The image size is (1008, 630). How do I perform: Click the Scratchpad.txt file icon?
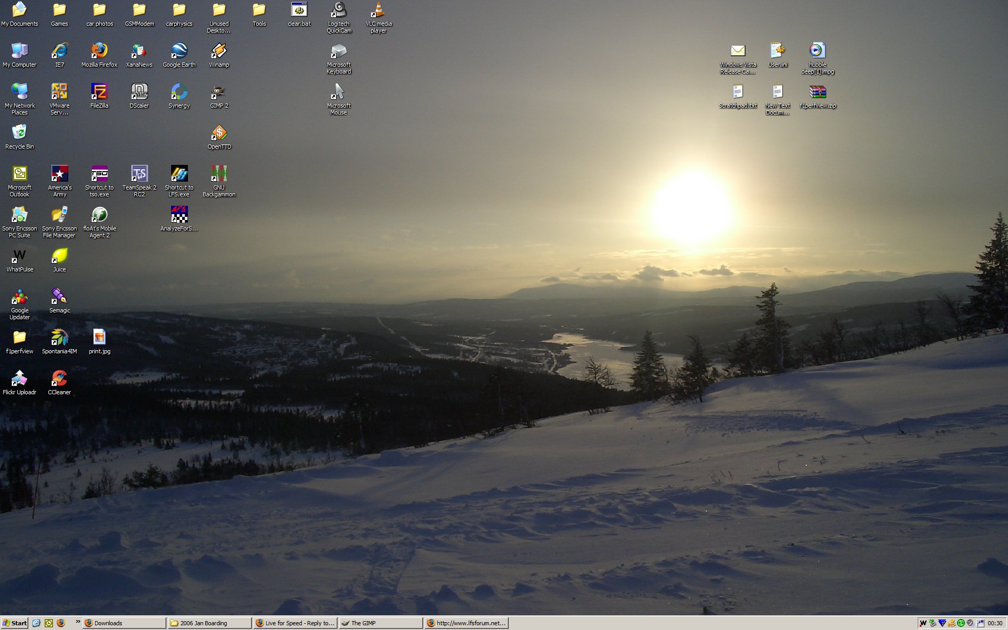click(738, 92)
